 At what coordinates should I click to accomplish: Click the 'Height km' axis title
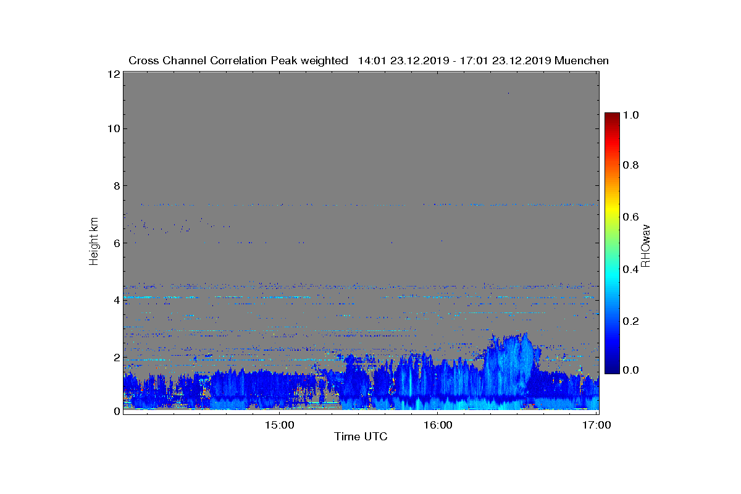(x=94, y=242)
